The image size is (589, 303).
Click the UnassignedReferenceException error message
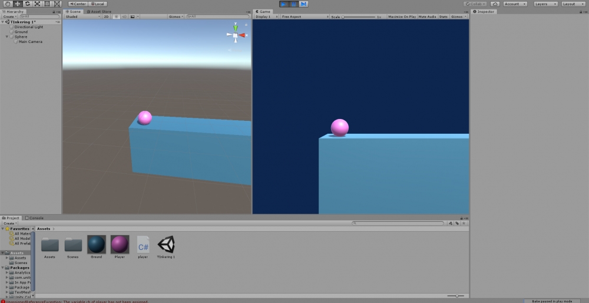[75, 301]
